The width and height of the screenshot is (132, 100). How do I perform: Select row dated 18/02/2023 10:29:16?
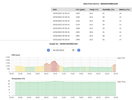point(91,17)
